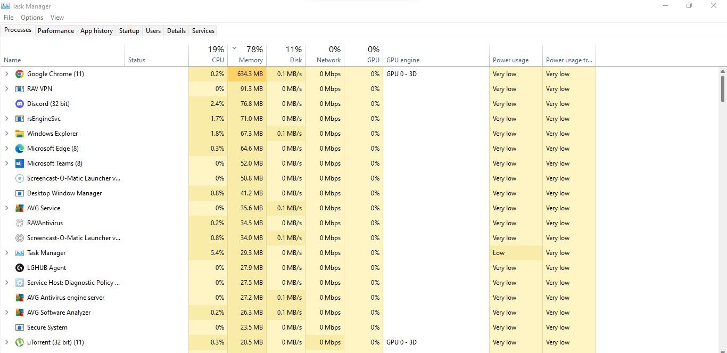Screen dimensions: 727x353
Task: Sort by the GPU engine column header
Action: [x=436, y=54]
